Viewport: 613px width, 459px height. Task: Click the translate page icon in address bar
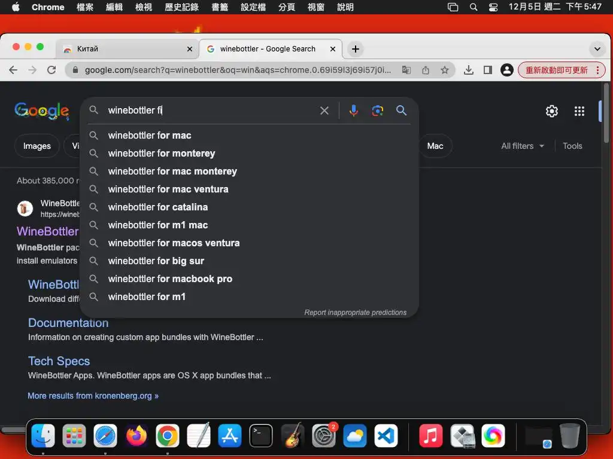click(x=406, y=70)
